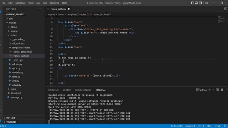The width and height of the screenshot is (228, 128).
Task: Open notes_detail.html file
Action: pos(23,52)
